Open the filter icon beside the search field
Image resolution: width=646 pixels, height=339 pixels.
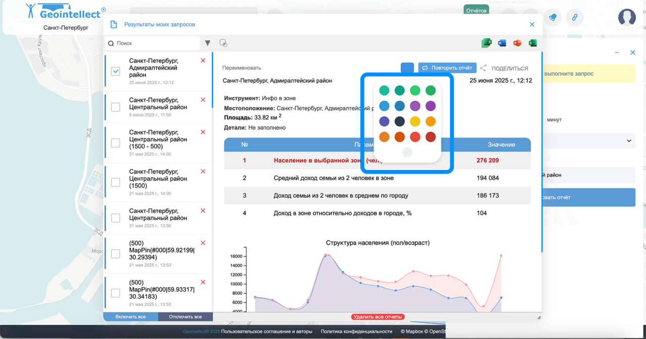207,43
